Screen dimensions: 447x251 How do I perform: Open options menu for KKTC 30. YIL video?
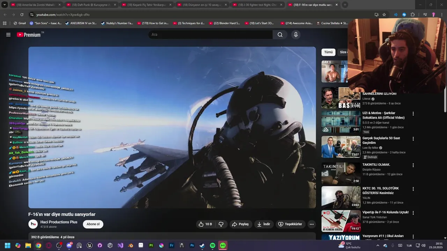click(x=413, y=189)
